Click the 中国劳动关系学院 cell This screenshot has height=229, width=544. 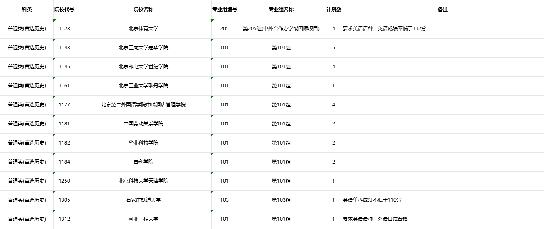click(x=143, y=124)
